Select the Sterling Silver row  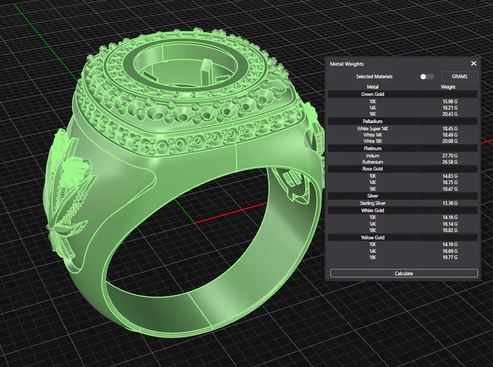tap(373, 203)
